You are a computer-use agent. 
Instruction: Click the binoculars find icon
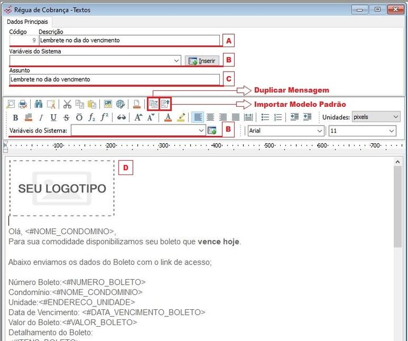click(x=39, y=104)
